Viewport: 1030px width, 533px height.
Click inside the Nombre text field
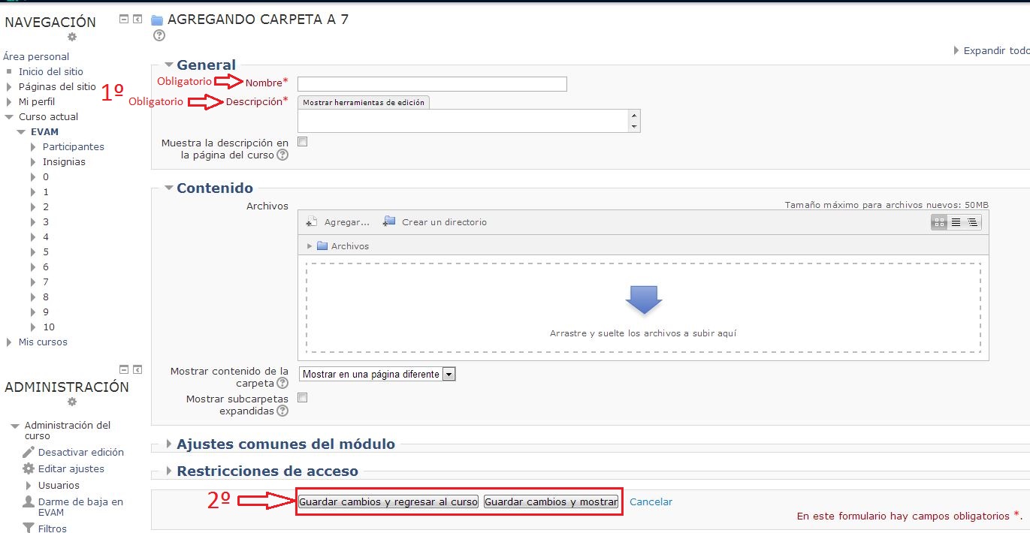(x=431, y=83)
